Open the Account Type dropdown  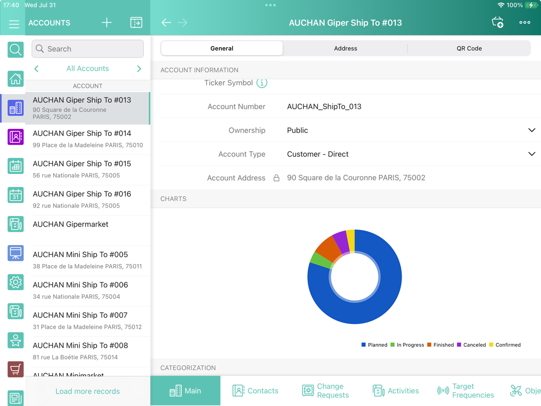pos(531,154)
